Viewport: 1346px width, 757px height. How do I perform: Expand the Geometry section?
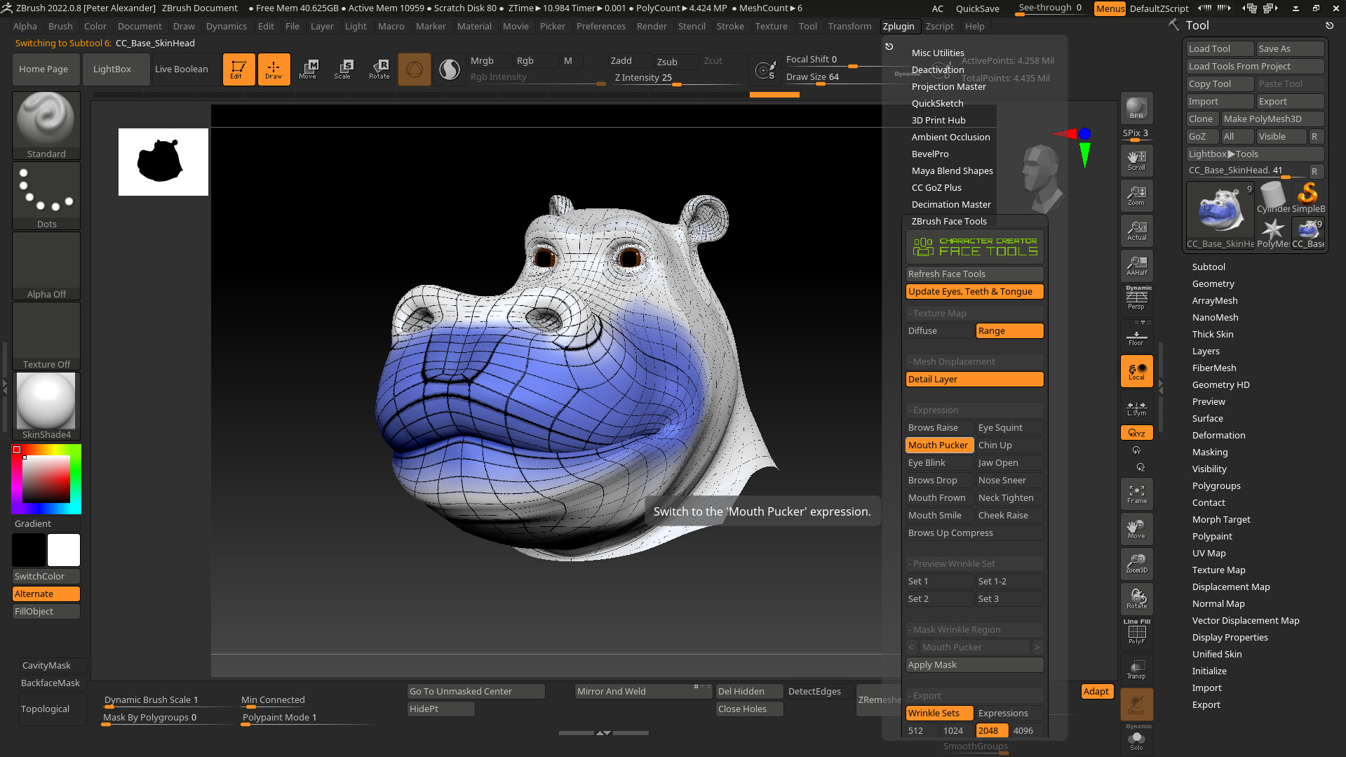click(x=1213, y=283)
